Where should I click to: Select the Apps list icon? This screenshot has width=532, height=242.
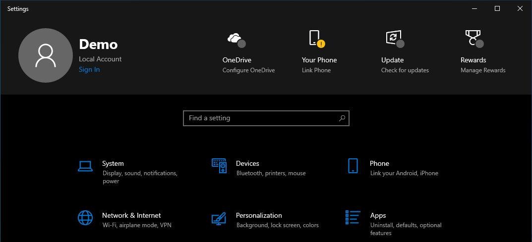[353, 217]
